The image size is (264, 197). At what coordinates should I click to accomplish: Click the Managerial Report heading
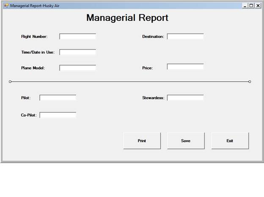(x=127, y=18)
